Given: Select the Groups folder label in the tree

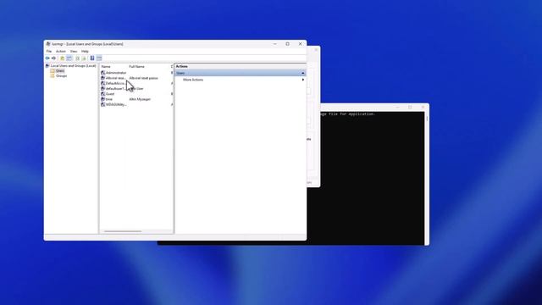Looking at the screenshot, I should tap(62, 75).
